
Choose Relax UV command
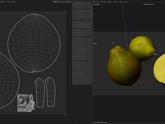coord(82,30)
